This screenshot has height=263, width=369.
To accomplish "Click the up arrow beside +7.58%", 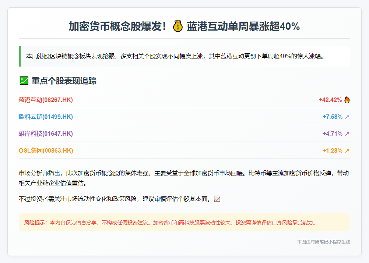I will [x=347, y=117].
